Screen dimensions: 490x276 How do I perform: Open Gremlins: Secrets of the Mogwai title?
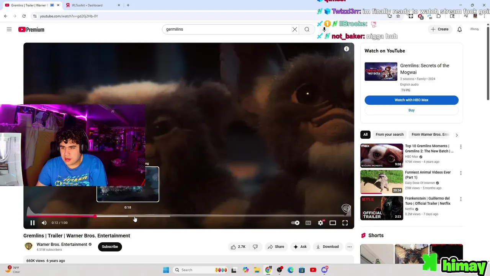tap(425, 69)
